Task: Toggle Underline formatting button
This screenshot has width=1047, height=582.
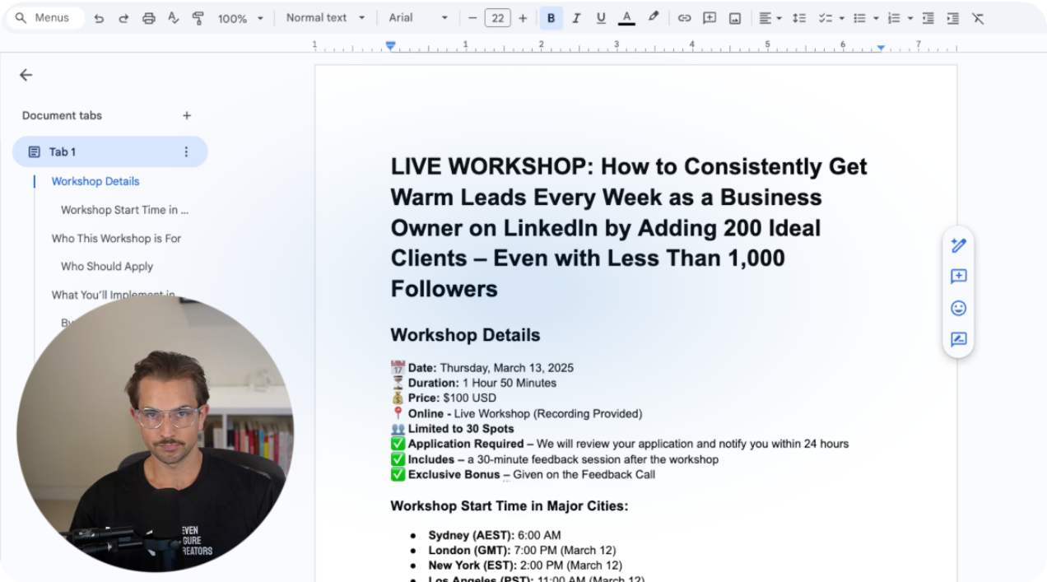Action: point(601,18)
